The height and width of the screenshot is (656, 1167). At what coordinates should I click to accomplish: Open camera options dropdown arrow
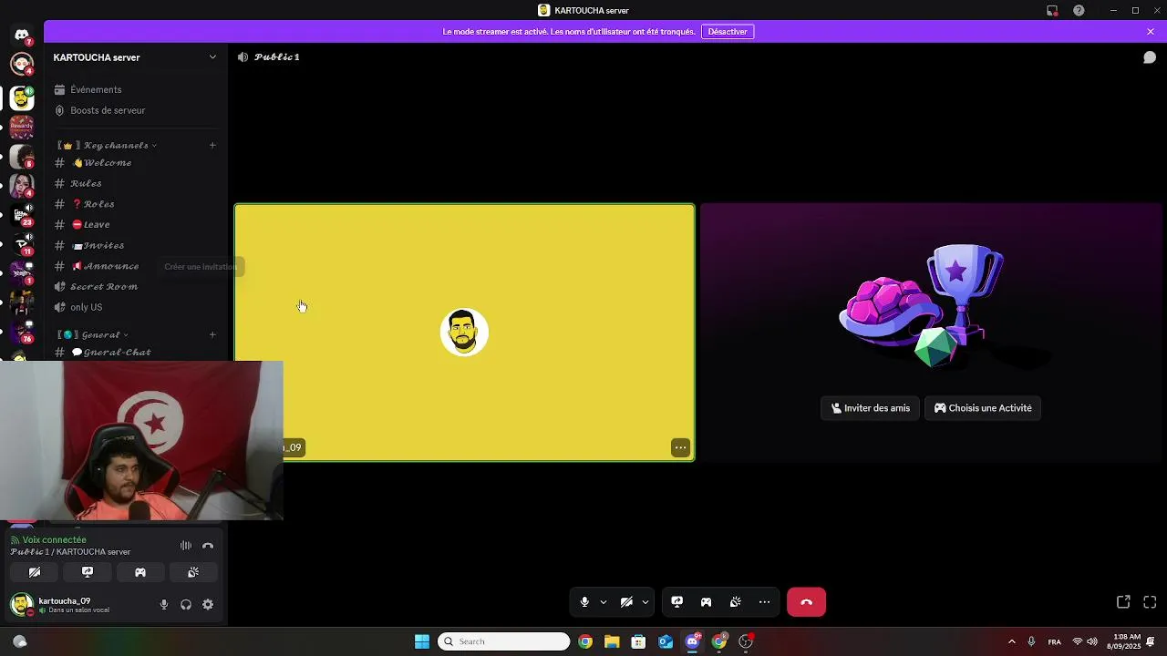645,602
